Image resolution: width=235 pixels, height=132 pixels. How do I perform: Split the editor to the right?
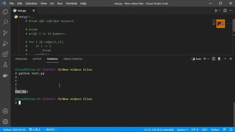click(x=225, y=11)
